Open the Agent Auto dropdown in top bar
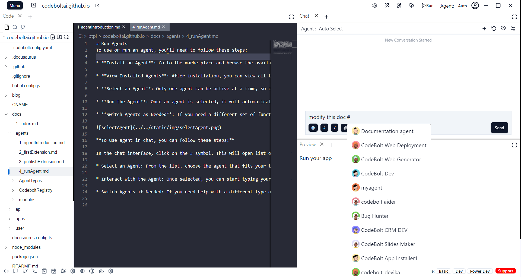 tap(462, 6)
